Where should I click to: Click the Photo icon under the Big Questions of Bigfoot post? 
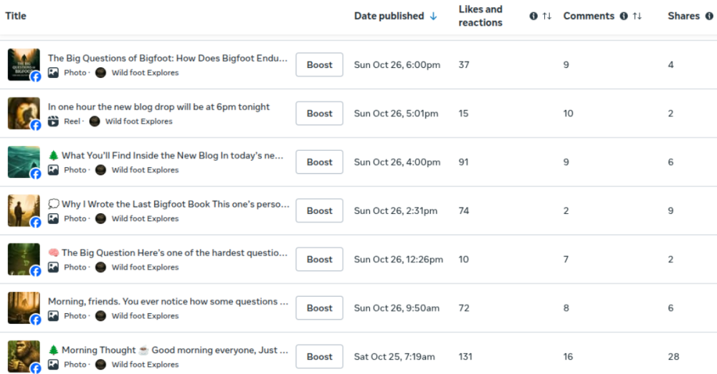[x=53, y=73]
